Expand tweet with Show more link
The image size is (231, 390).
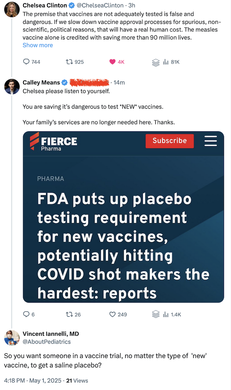pyautogui.click(x=38, y=45)
